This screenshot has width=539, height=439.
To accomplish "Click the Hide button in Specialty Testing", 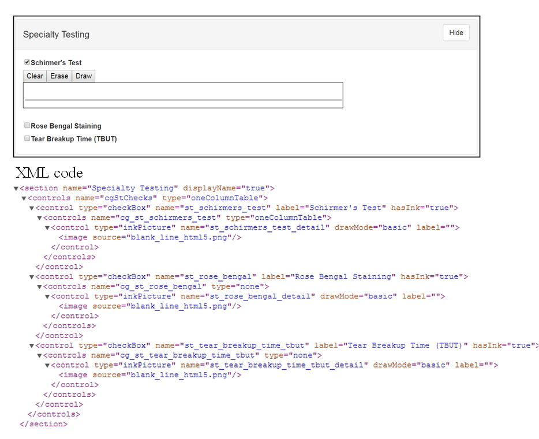I will (456, 33).
